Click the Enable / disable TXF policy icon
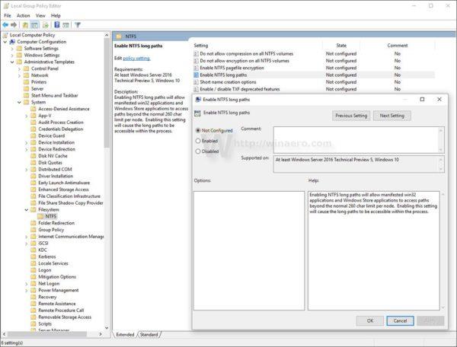Image resolution: width=457 pixels, height=347 pixels. coord(197,89)
